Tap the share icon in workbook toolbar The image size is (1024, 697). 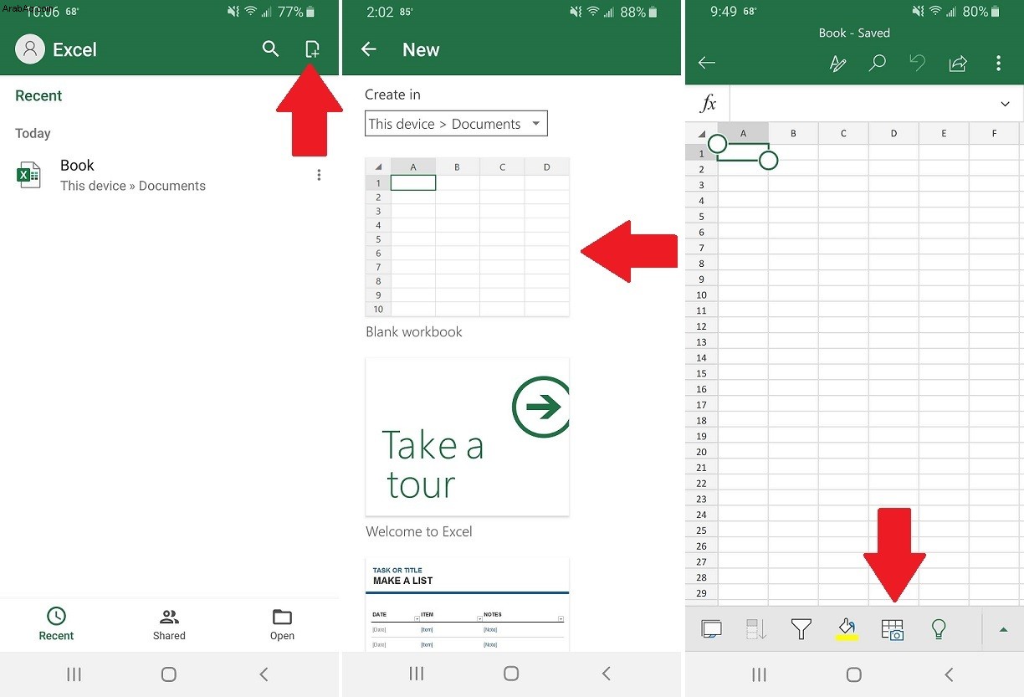pos(958,63)
